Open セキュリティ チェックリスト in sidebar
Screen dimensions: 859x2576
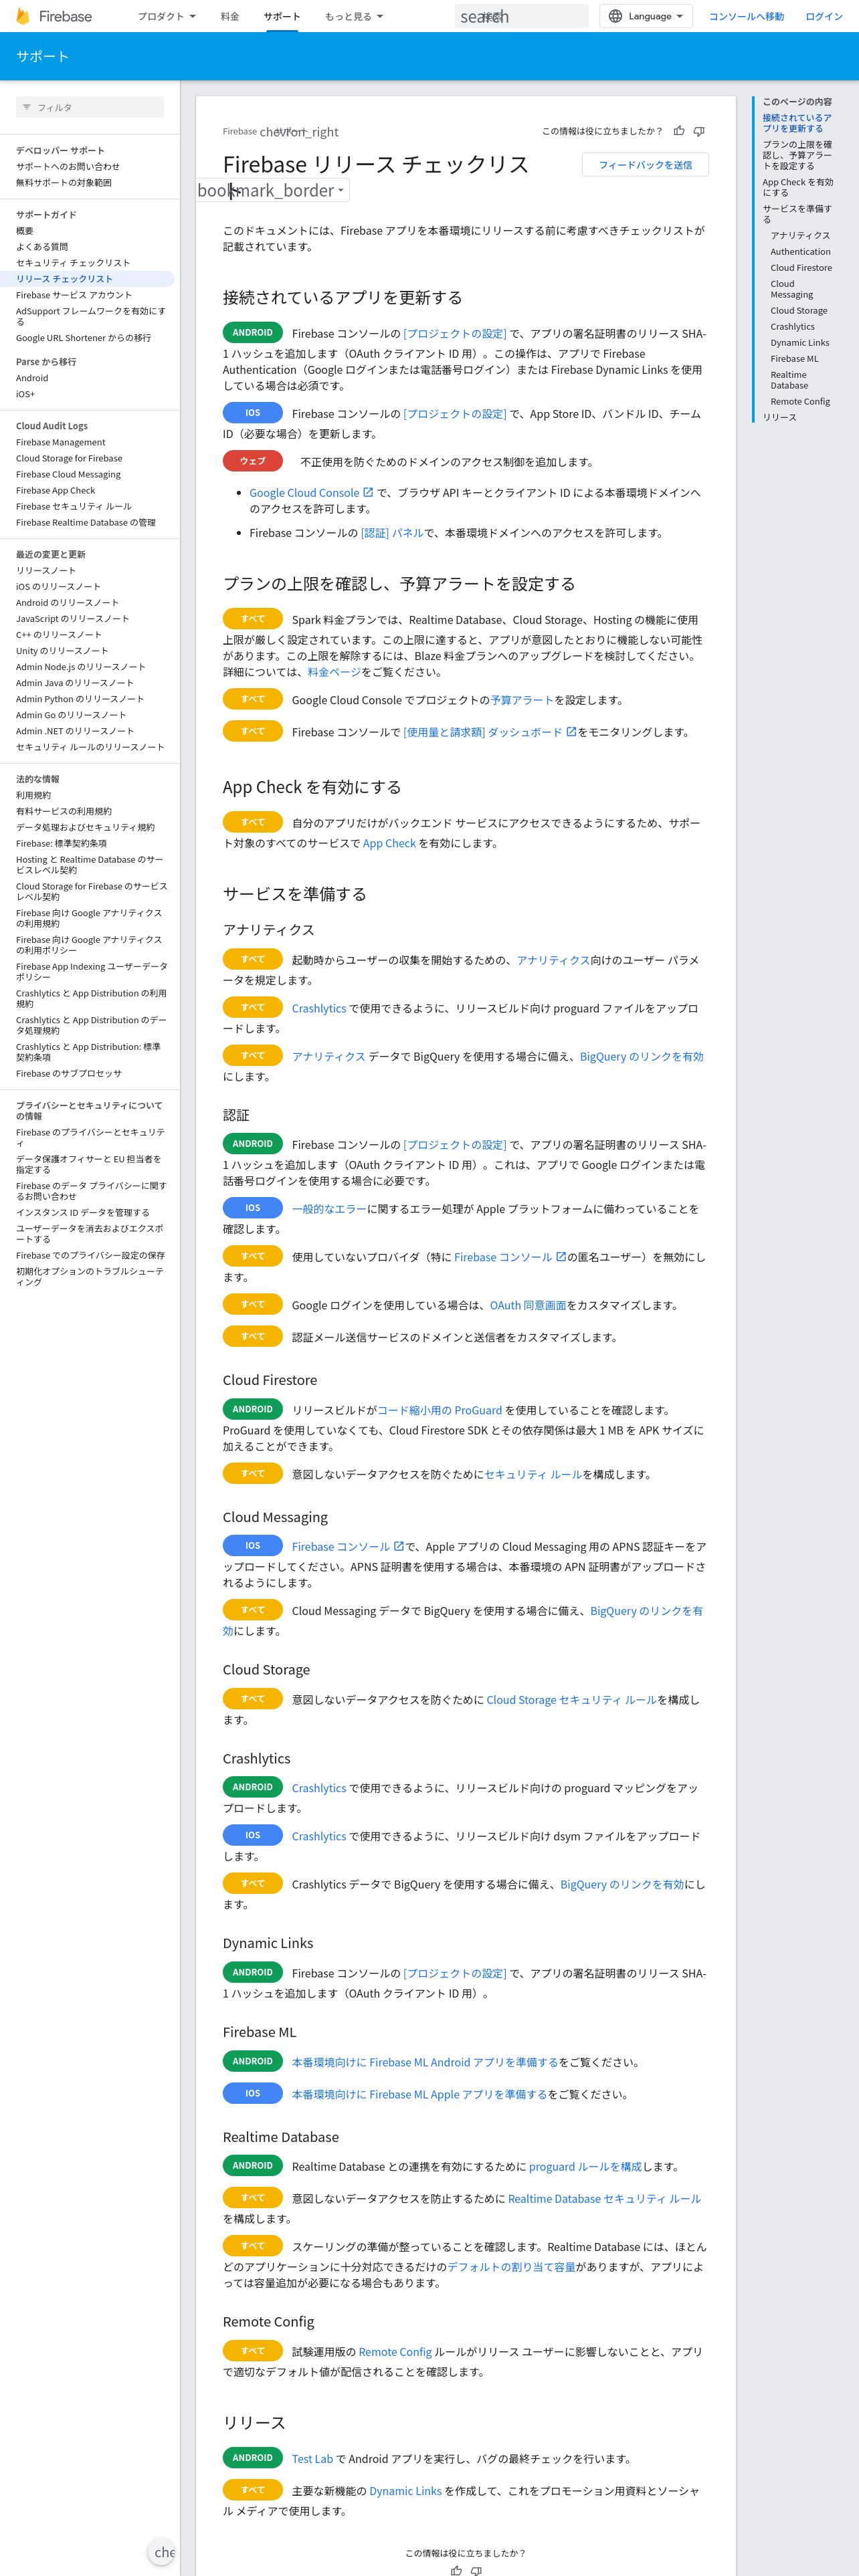pyautogui.click(x=73, y=262)
